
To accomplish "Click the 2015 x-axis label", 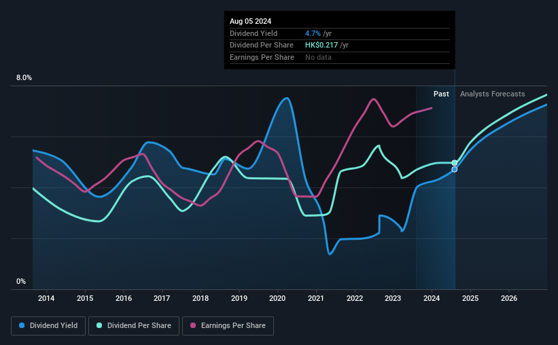I will click(x=85, y=298).
